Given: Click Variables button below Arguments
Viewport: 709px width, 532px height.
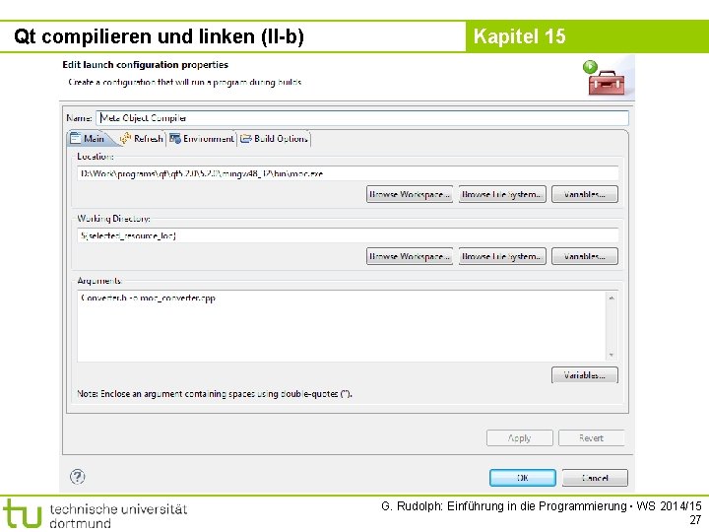Looking at the screenshot, I should point(585,375).
